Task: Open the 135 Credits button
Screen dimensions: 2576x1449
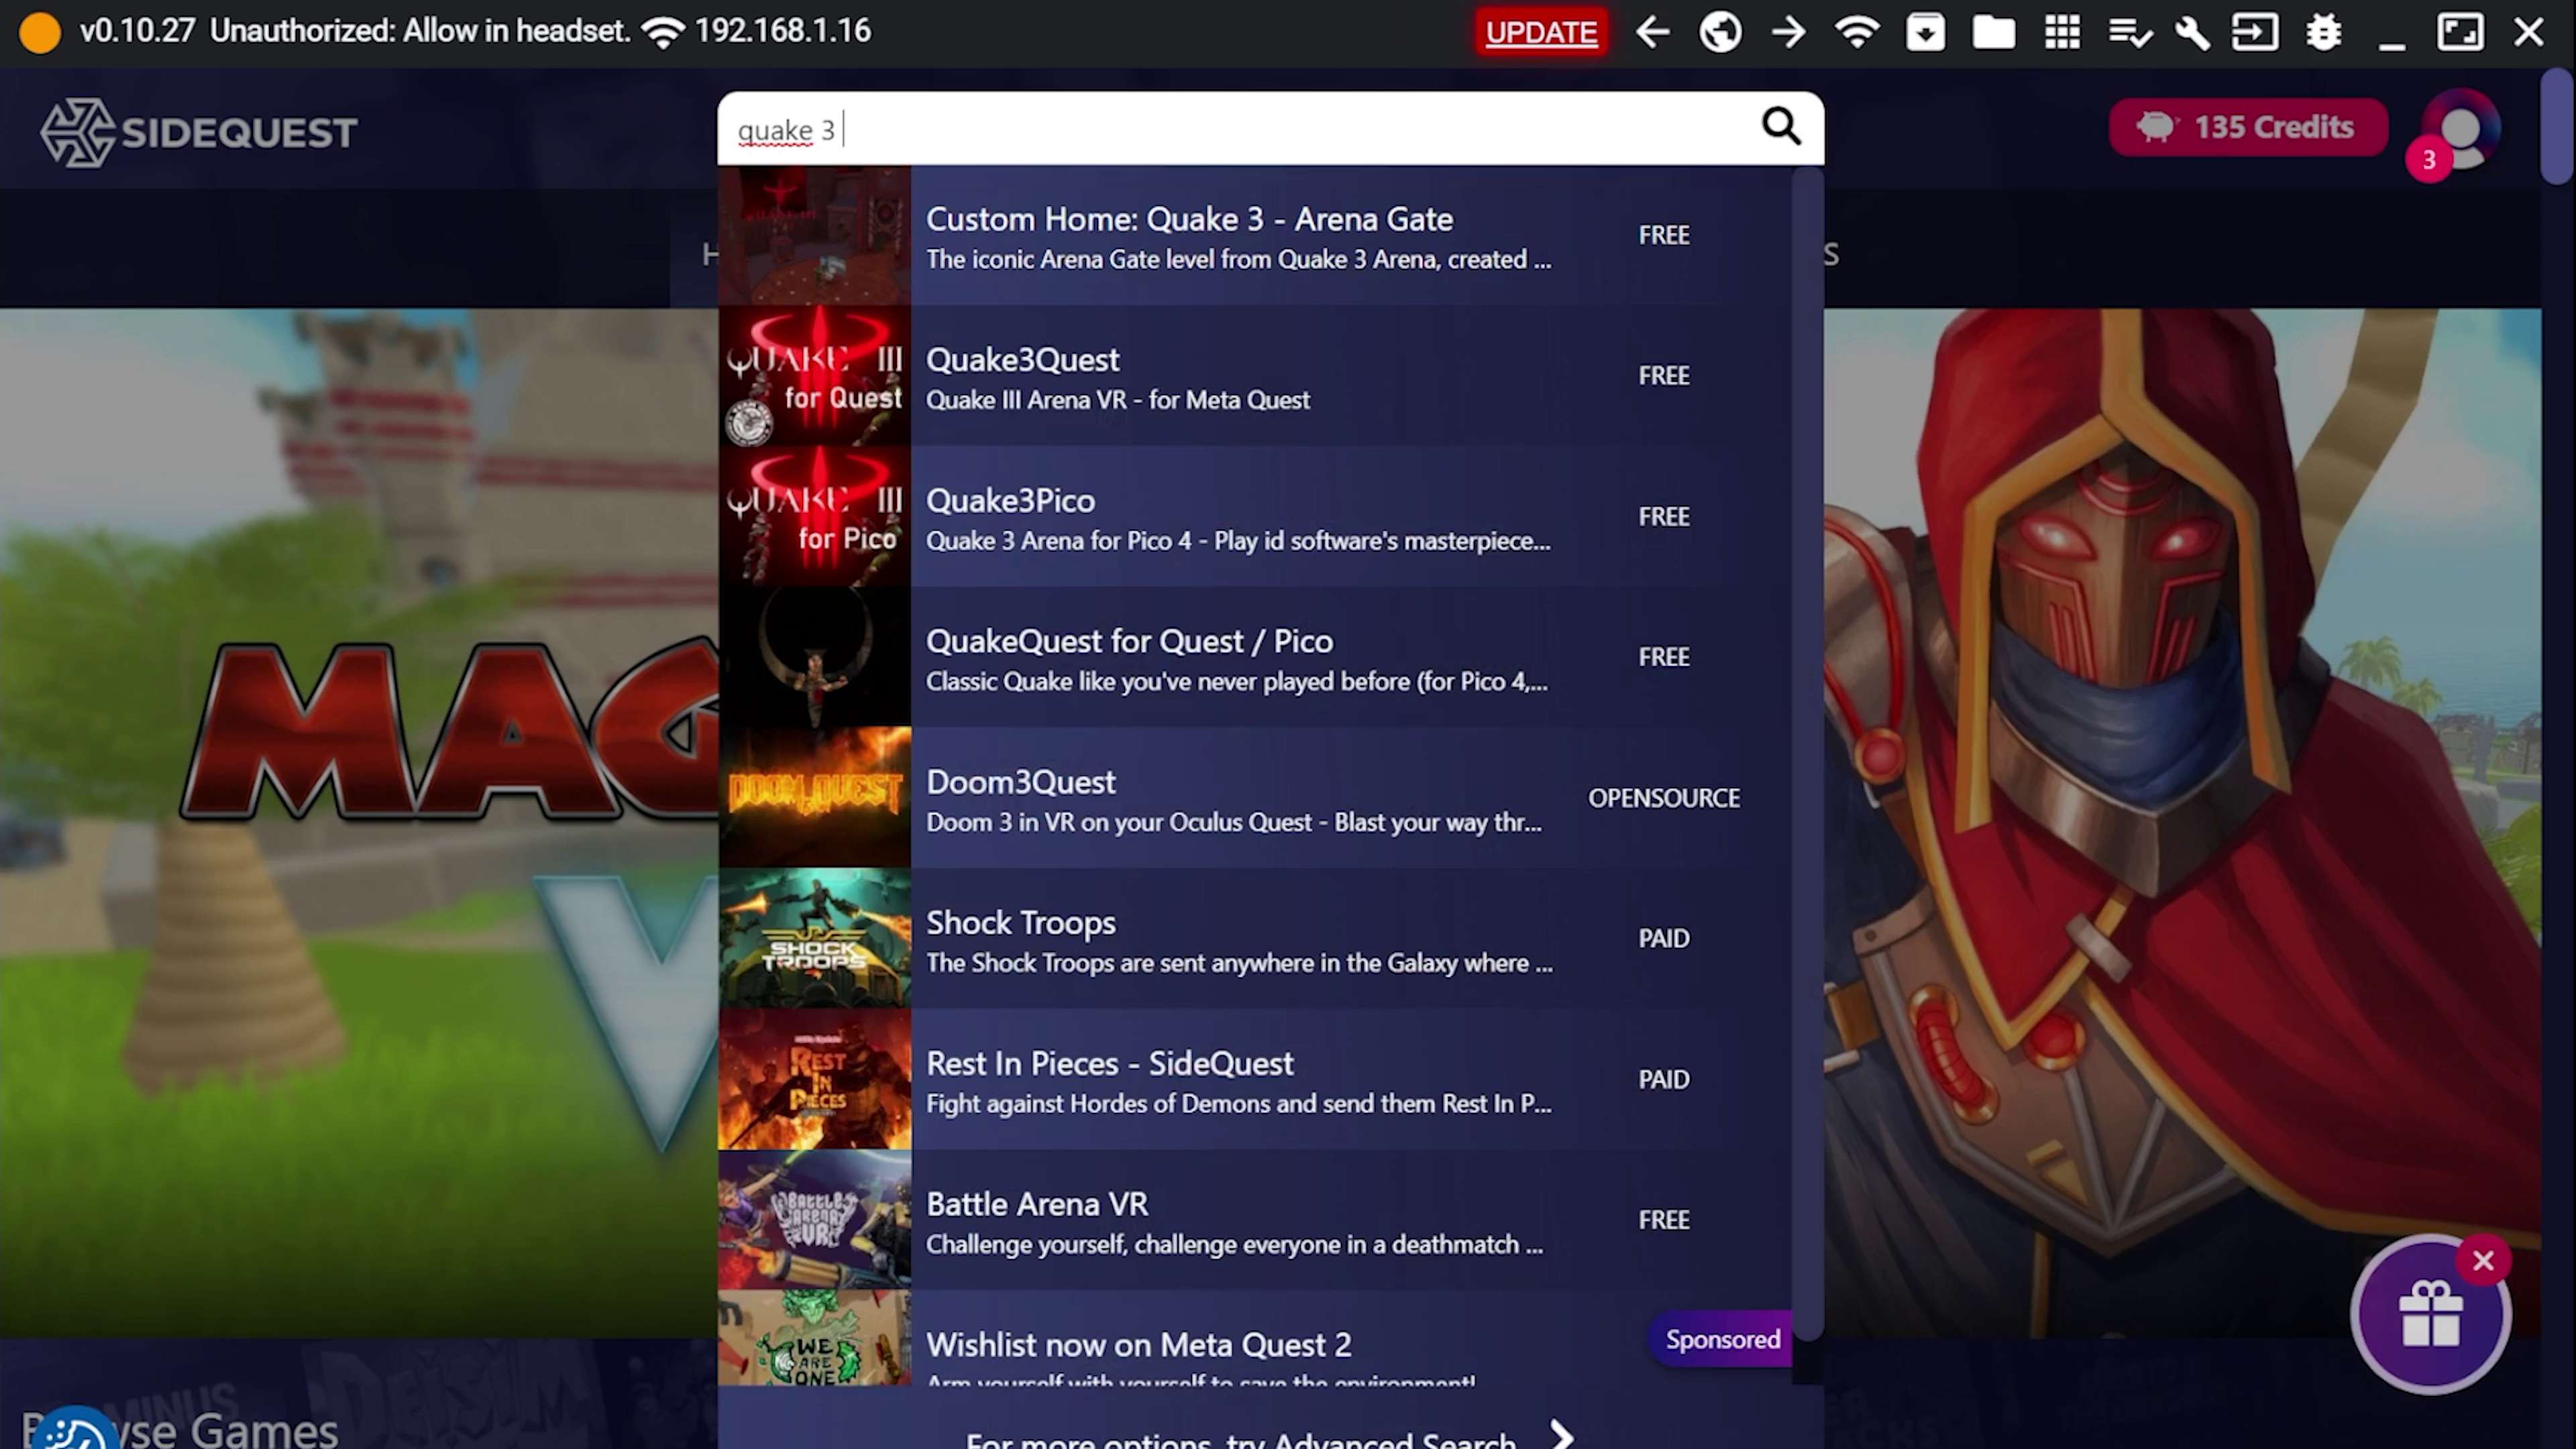Action: click(2247, 127)
